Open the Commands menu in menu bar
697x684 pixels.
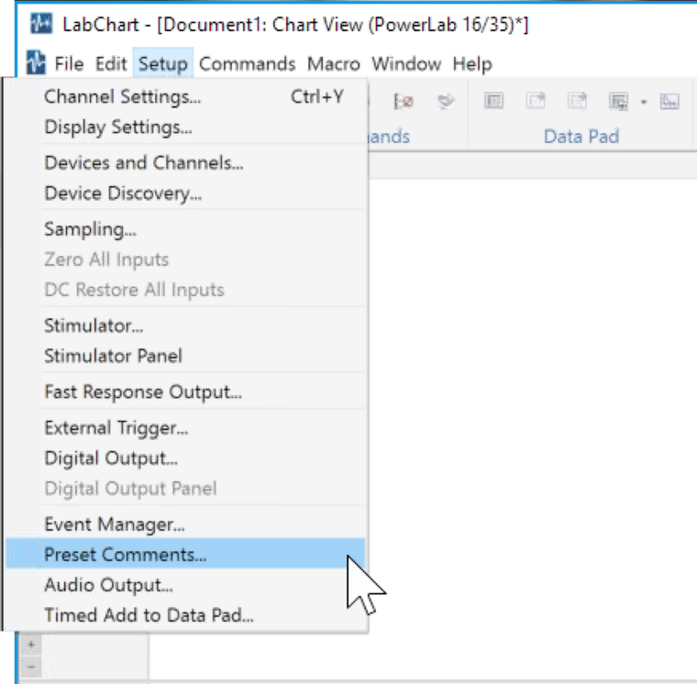[247, 63]
